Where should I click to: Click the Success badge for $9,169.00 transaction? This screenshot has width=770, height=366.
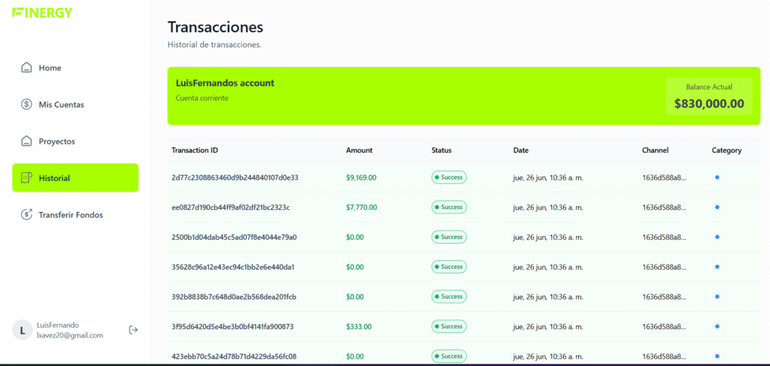tap(449, 177)
